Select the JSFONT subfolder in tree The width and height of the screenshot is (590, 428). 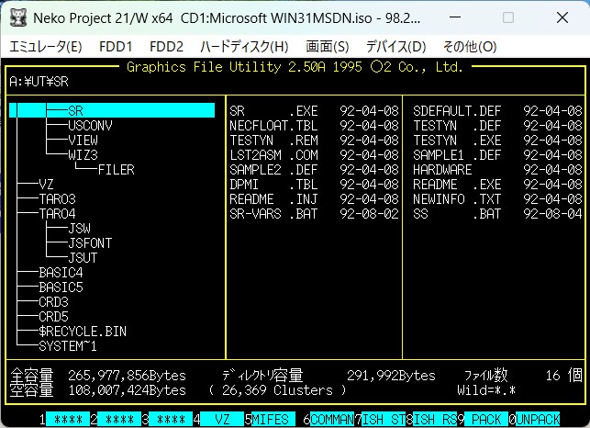coord(90,242)
